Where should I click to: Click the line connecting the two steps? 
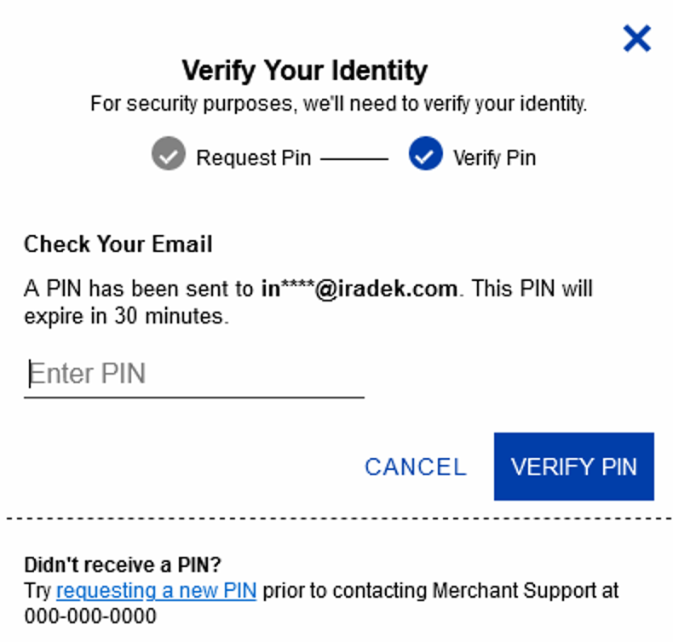[x=354, y=159]
